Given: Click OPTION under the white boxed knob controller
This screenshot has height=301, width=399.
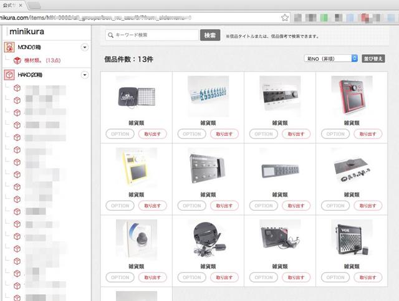Looking at the screenshot, I should coord(120,277).
